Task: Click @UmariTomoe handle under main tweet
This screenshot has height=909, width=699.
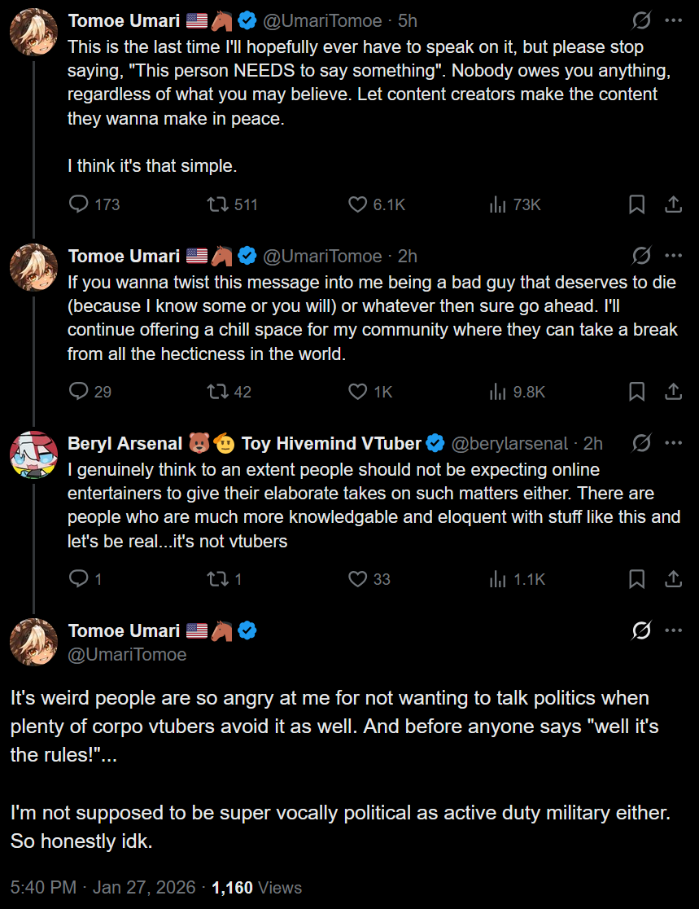Action: tap(127, 654)
